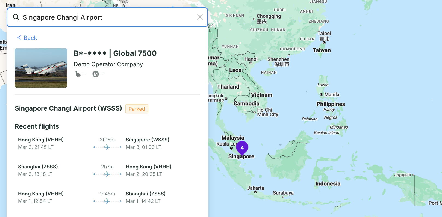Click the Vietnam country label
Viewport: 442px width, 217px height.
coord(262,95)
